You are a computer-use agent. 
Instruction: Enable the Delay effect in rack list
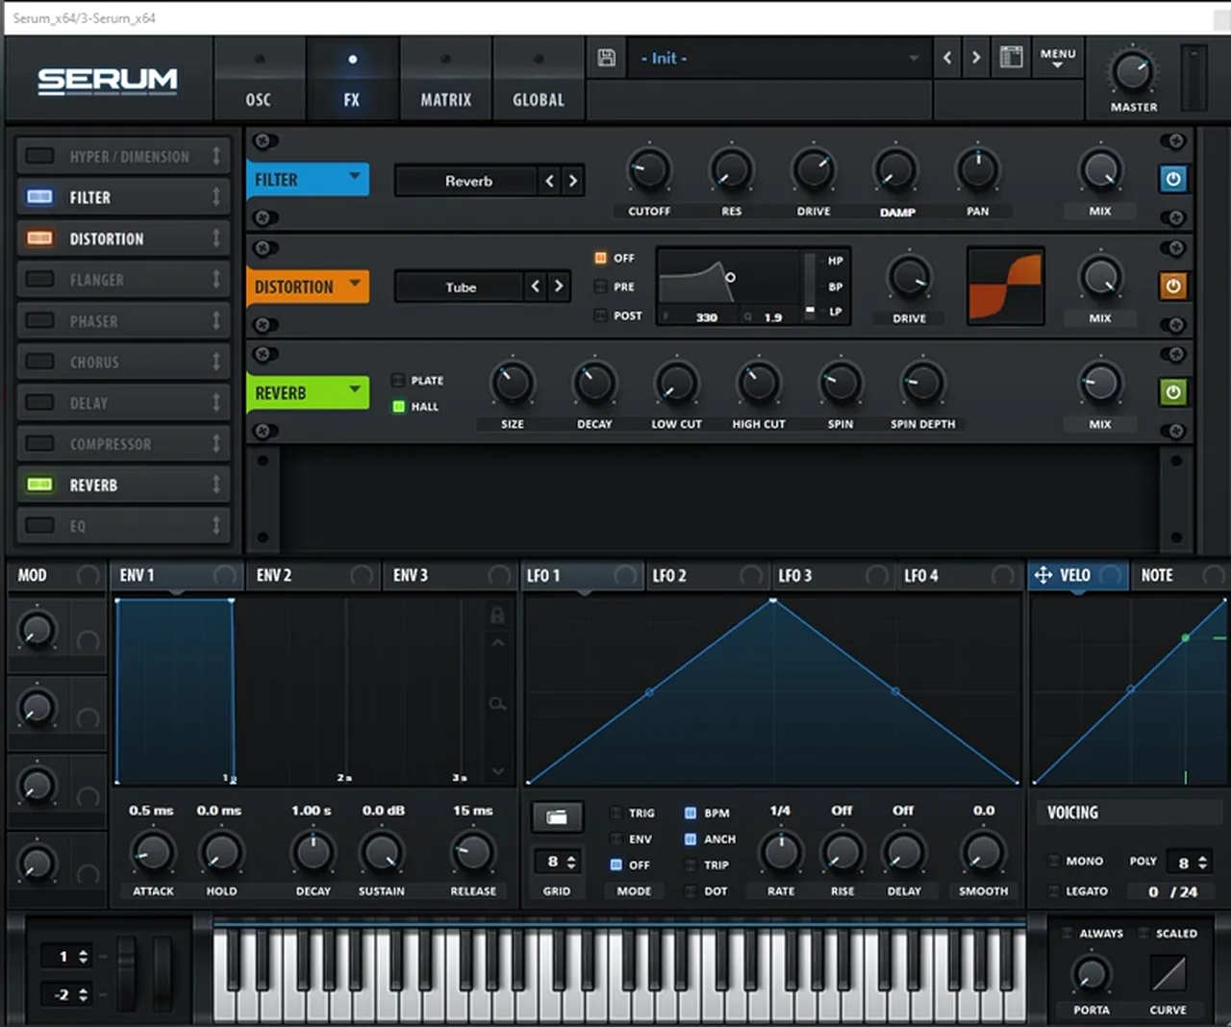[39, 403]
